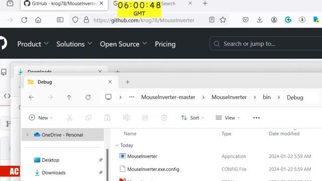Click the browser address bar URL
Image resolution: width=322 pixels, height=181 pixels.
click(x=144, y=20)
